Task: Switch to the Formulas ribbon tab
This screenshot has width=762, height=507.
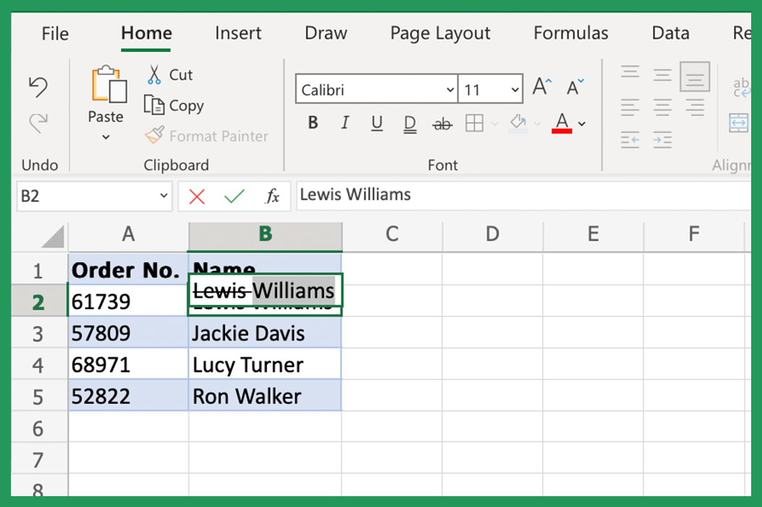Action: 570,32
